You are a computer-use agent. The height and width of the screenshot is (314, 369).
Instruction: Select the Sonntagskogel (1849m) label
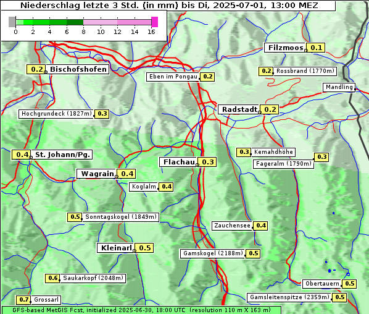point(121,217)
